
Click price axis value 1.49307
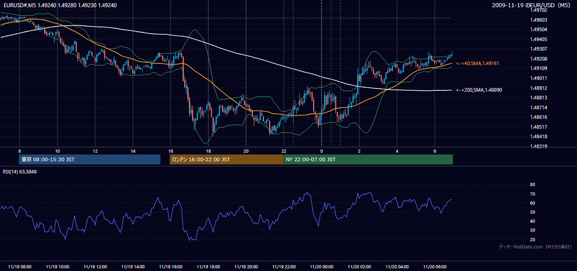tap(539, 49)
